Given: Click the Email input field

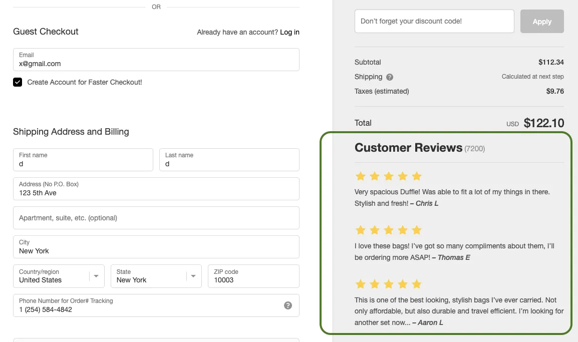Looking at the screenshot, I should [x=156, y=59].
